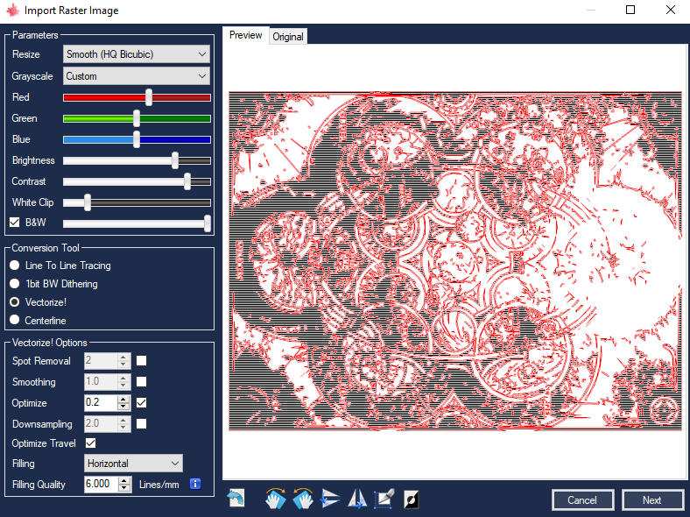Switch to the Preview tab
Image resolution: width=690 pixels, height=517 pixels.
[x=245, y=35]
